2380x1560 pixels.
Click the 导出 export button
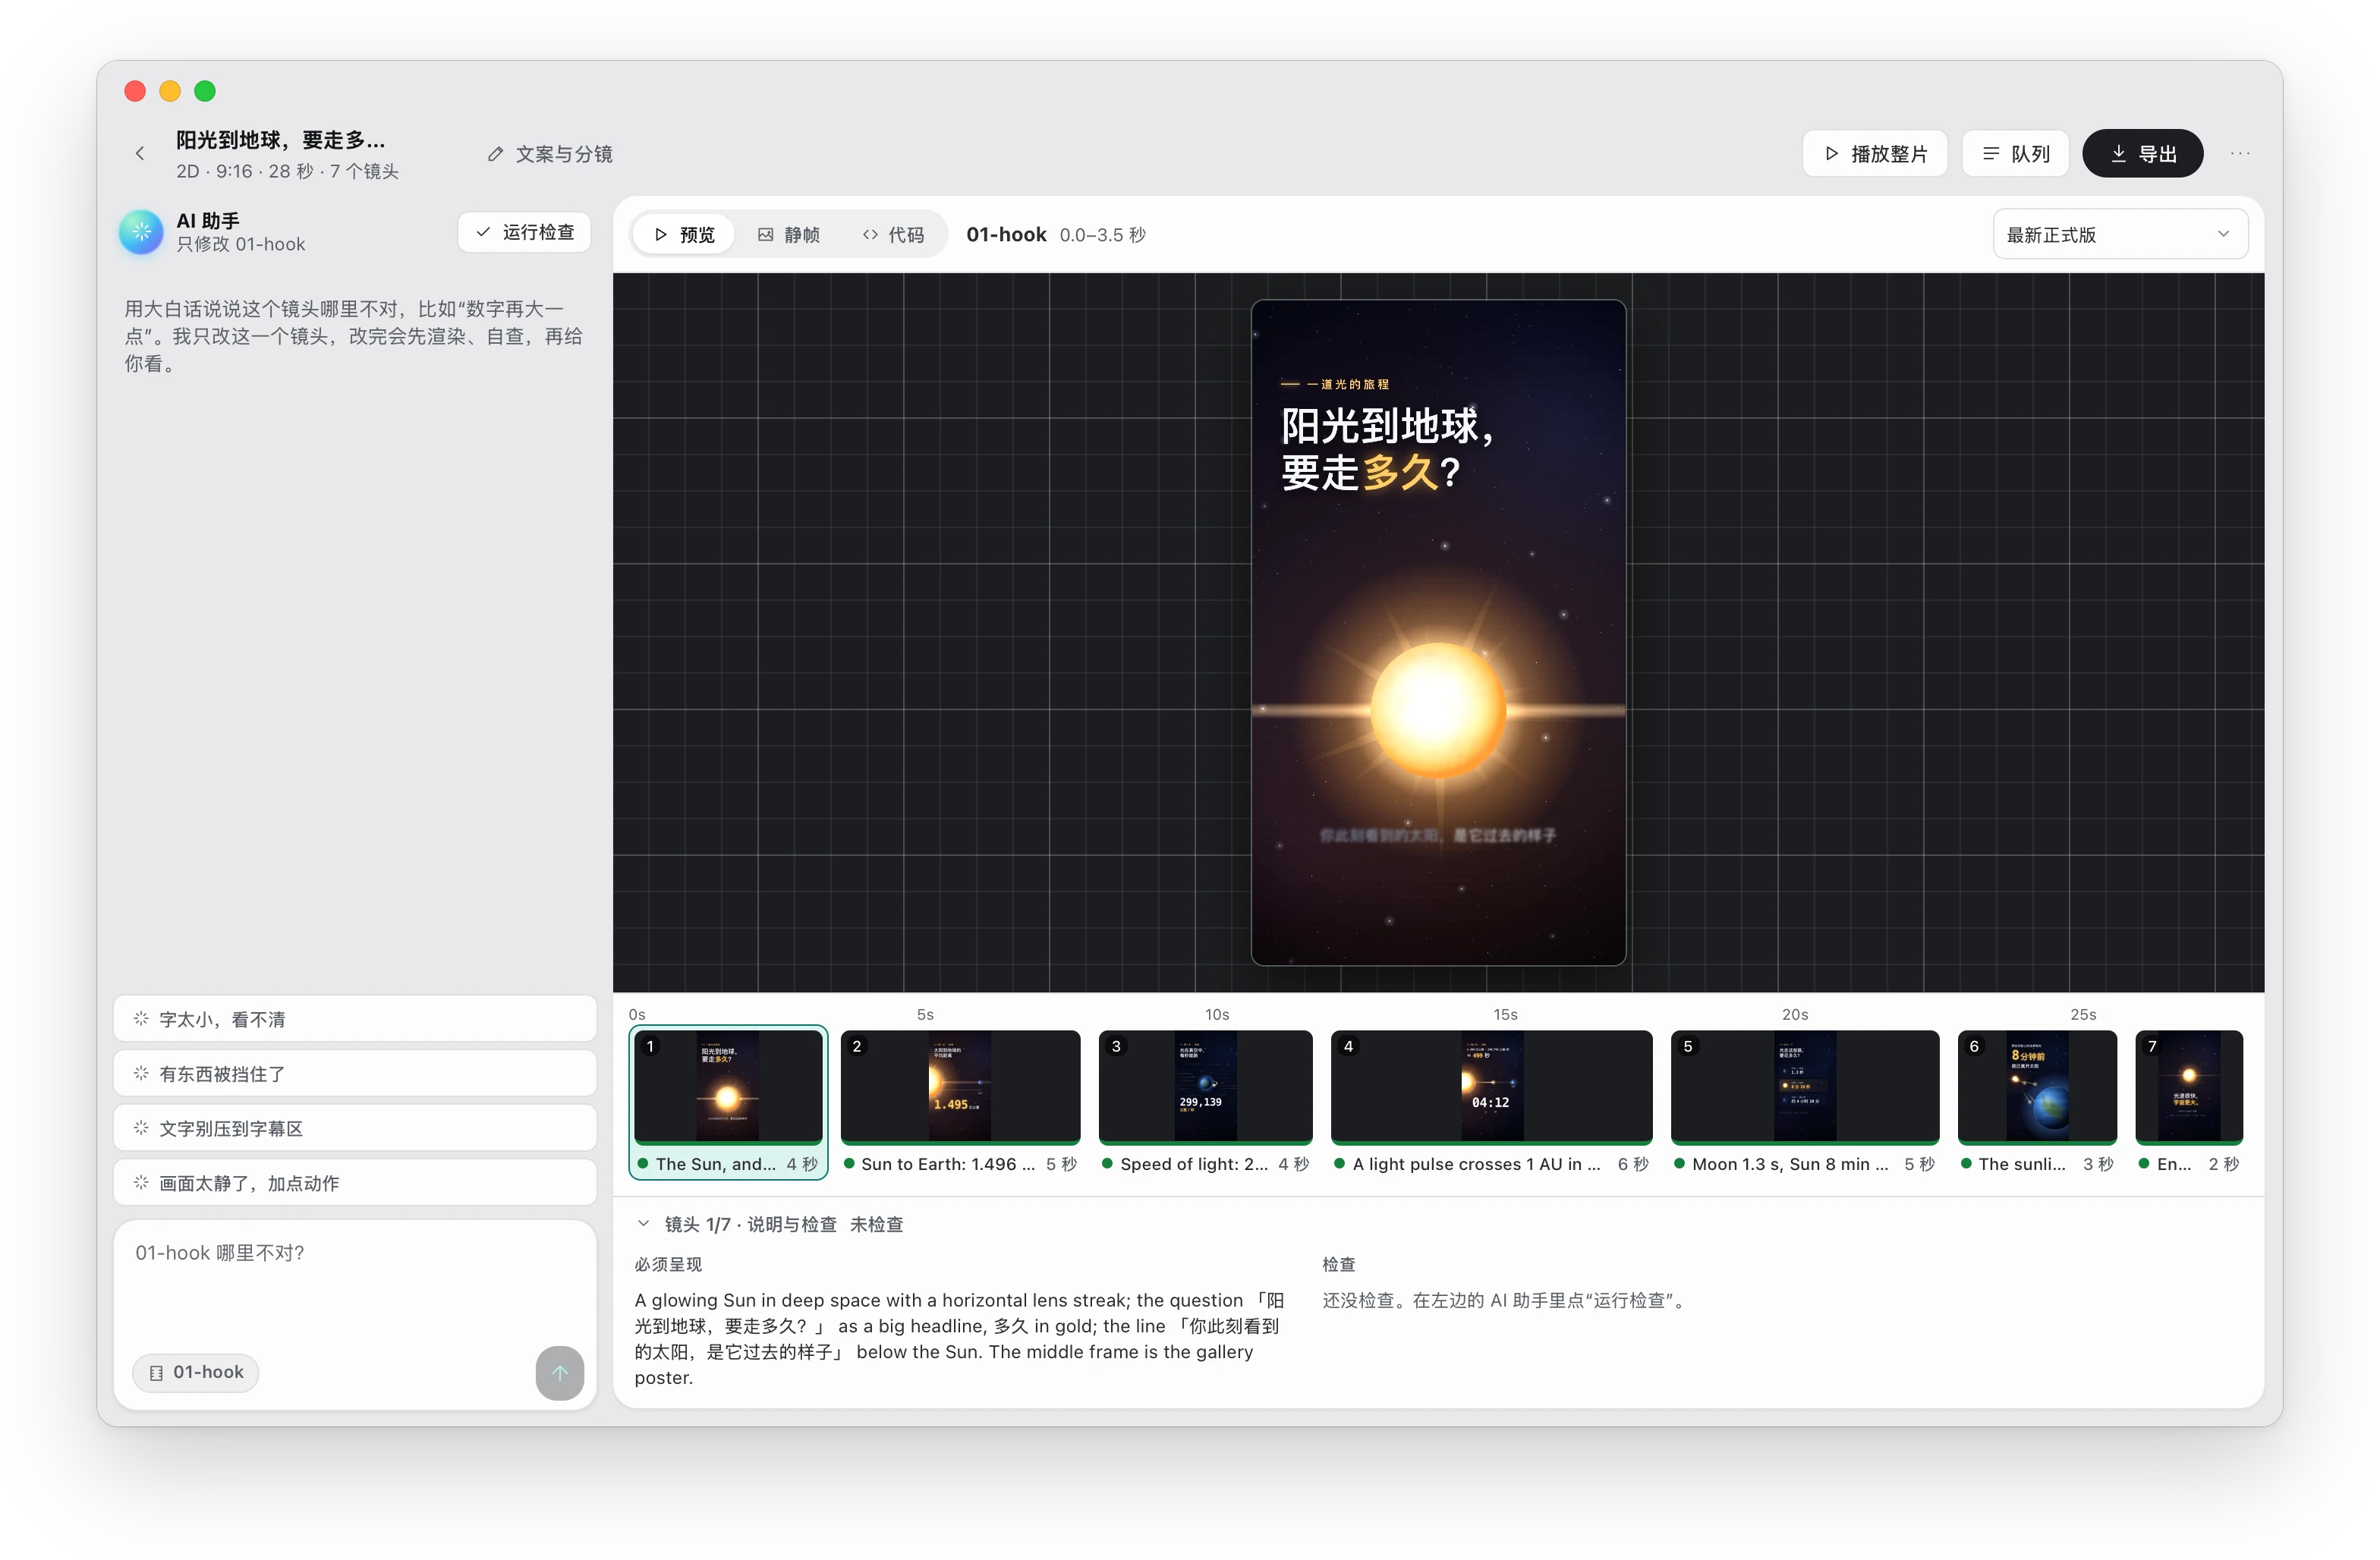(2142, 154)
